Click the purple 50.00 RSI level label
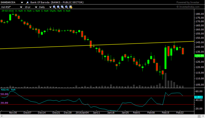The image size is (205, 118). tap(4, 94)
